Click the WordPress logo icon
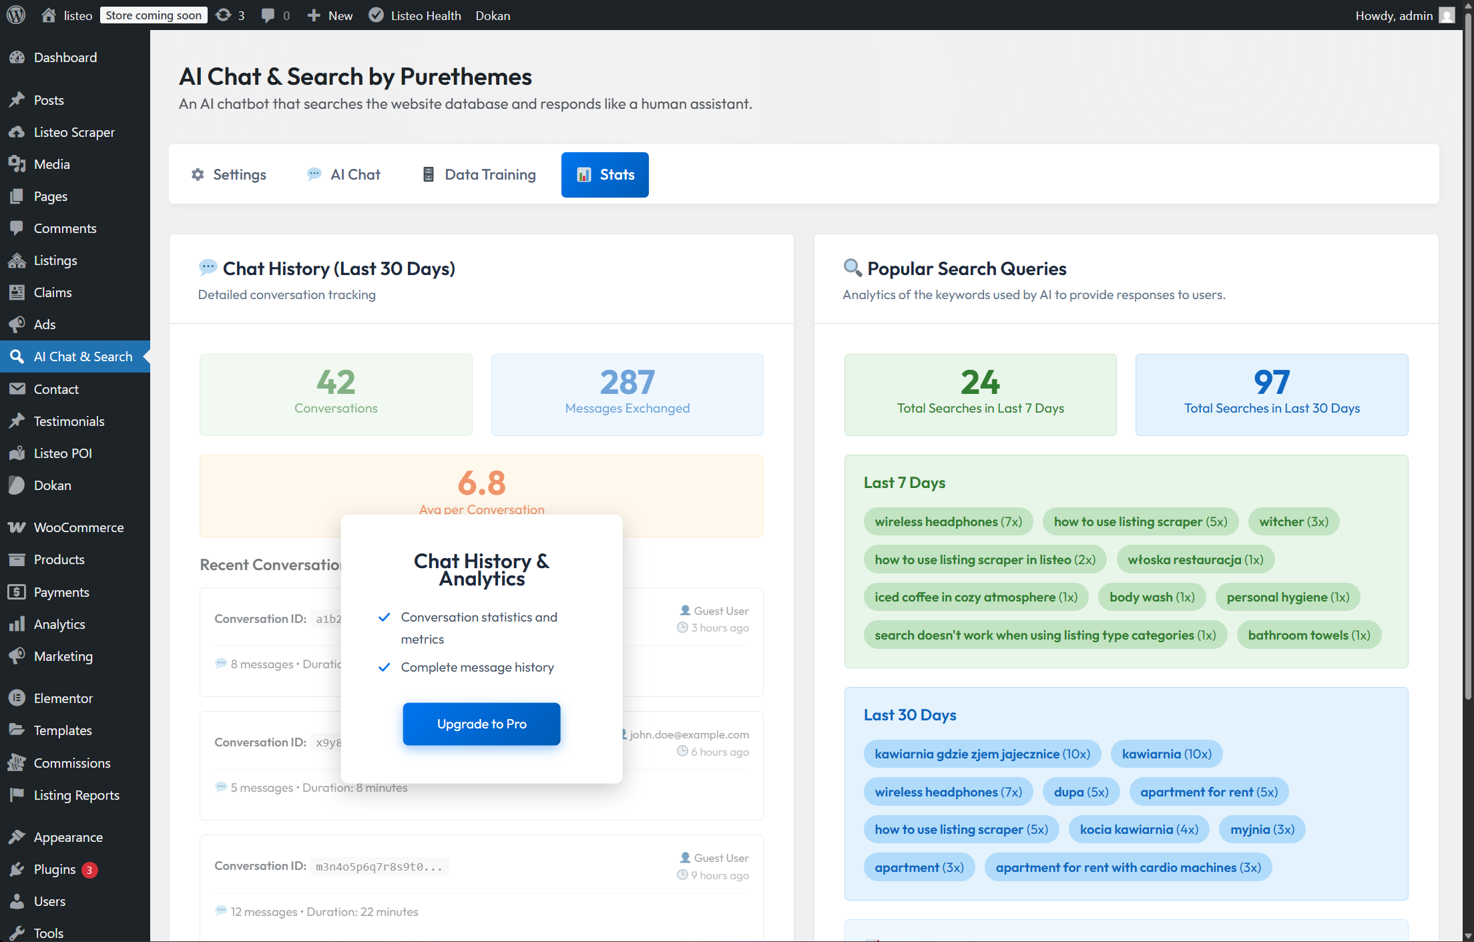 [16, 15]
